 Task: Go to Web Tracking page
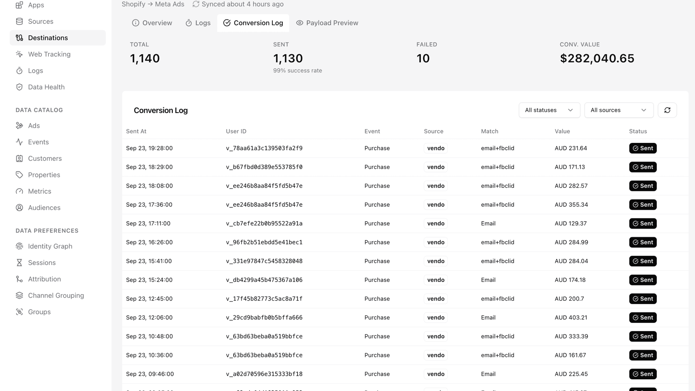point(58,54)
